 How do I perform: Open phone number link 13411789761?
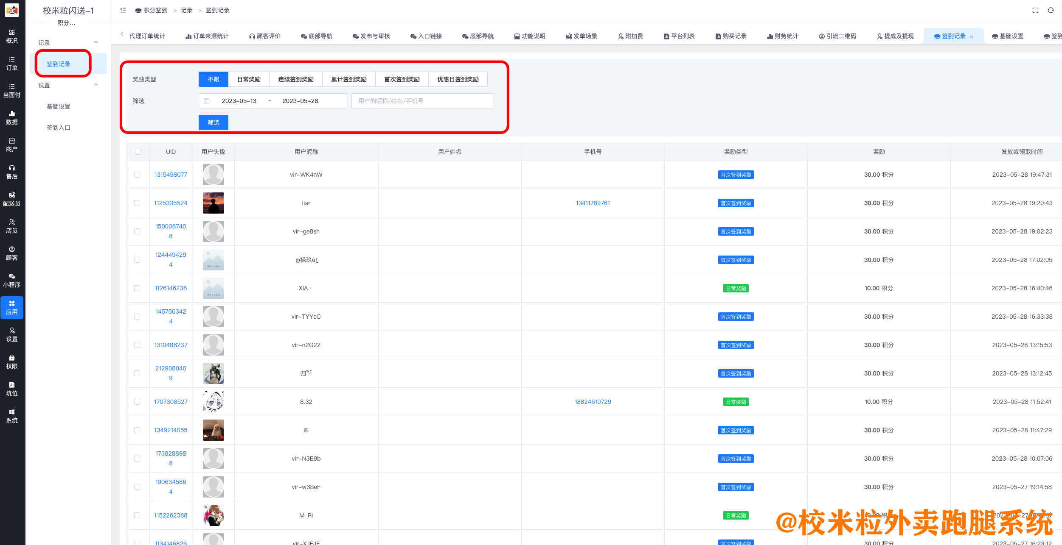(x=593, y=203)
